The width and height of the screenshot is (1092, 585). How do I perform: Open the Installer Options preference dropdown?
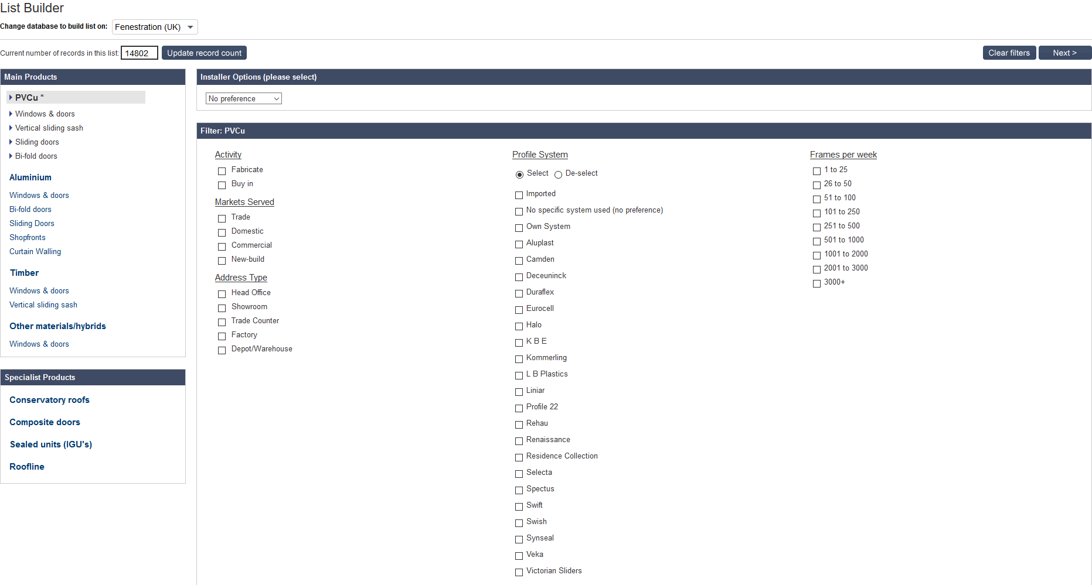coord(243,98)
